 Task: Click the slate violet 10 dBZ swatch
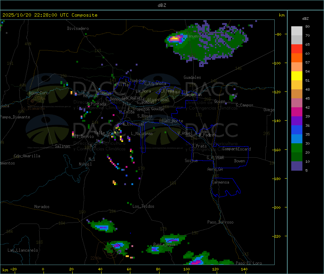point(297,166)
